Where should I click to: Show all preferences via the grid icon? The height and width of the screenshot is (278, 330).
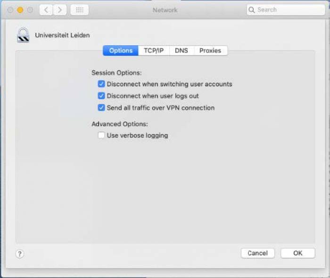(x=79, y=10)
